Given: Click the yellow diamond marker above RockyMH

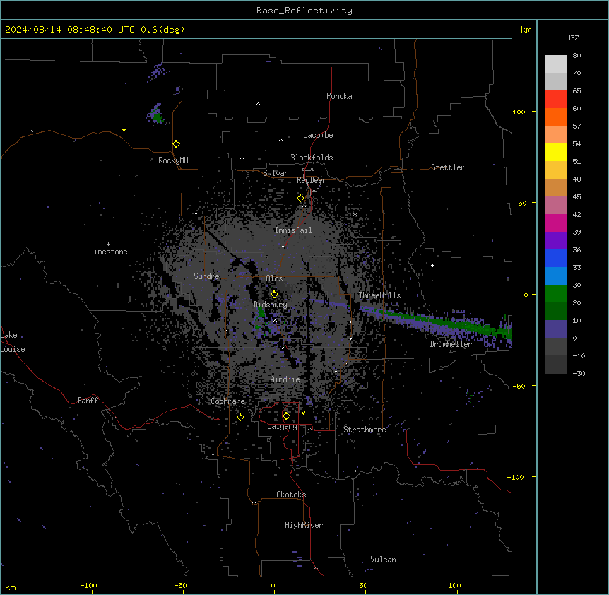Looking at the screenshot, I should pyautogui.click(x=176, y=144).
